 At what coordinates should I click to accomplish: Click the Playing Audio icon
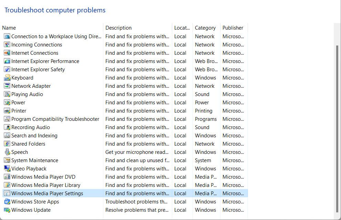(x=7, y=94)
